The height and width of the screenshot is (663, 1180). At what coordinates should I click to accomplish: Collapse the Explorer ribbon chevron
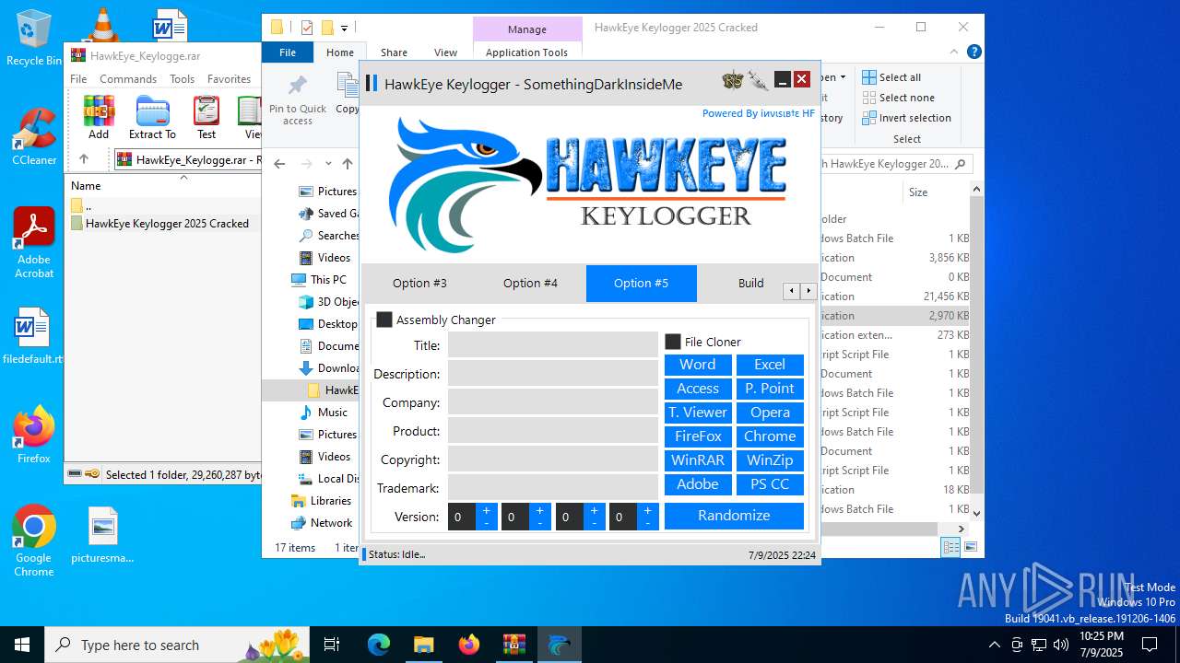(954, 52)
